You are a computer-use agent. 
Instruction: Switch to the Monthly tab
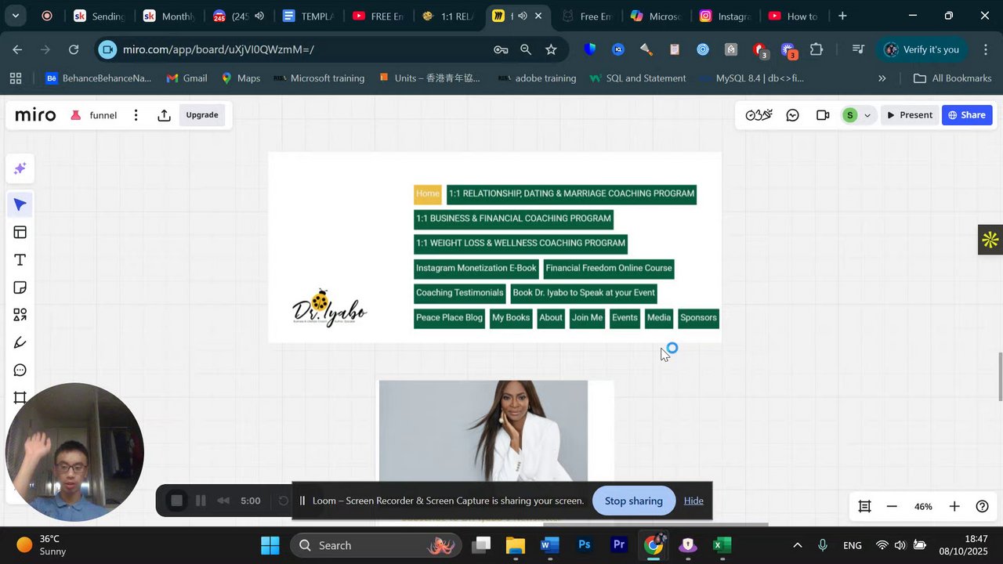click(169, 16)
